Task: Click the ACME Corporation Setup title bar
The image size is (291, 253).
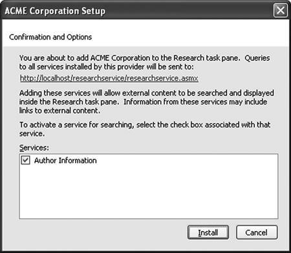Action: click(x=138, y=10)
